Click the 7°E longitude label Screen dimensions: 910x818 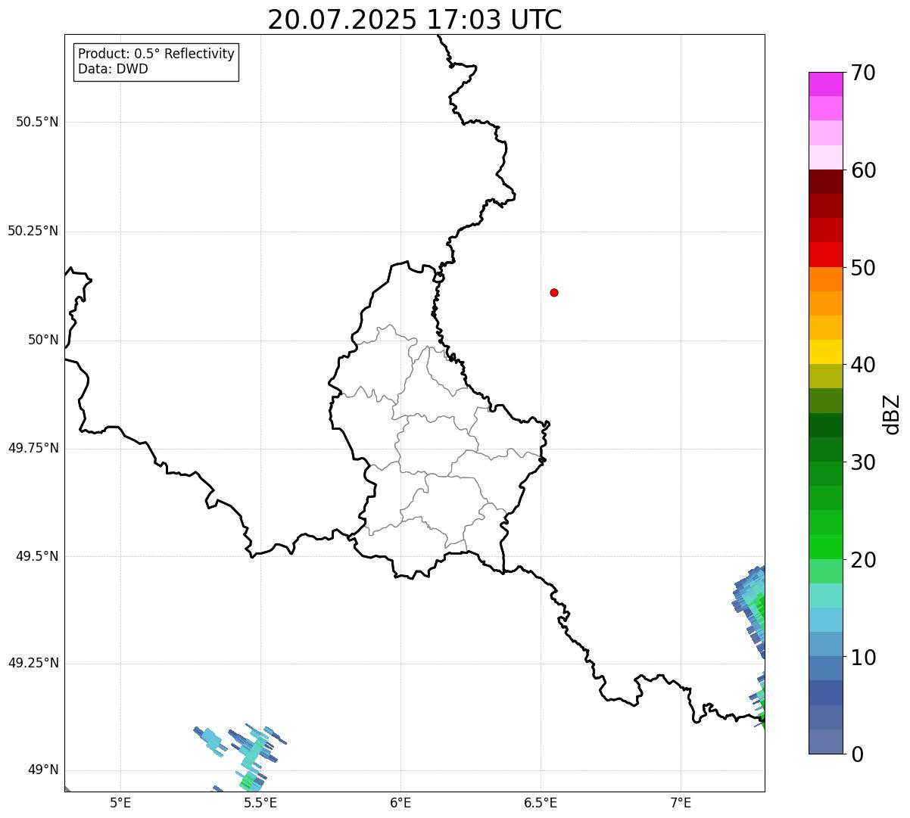pyautogui.click(x=681, y=802)
